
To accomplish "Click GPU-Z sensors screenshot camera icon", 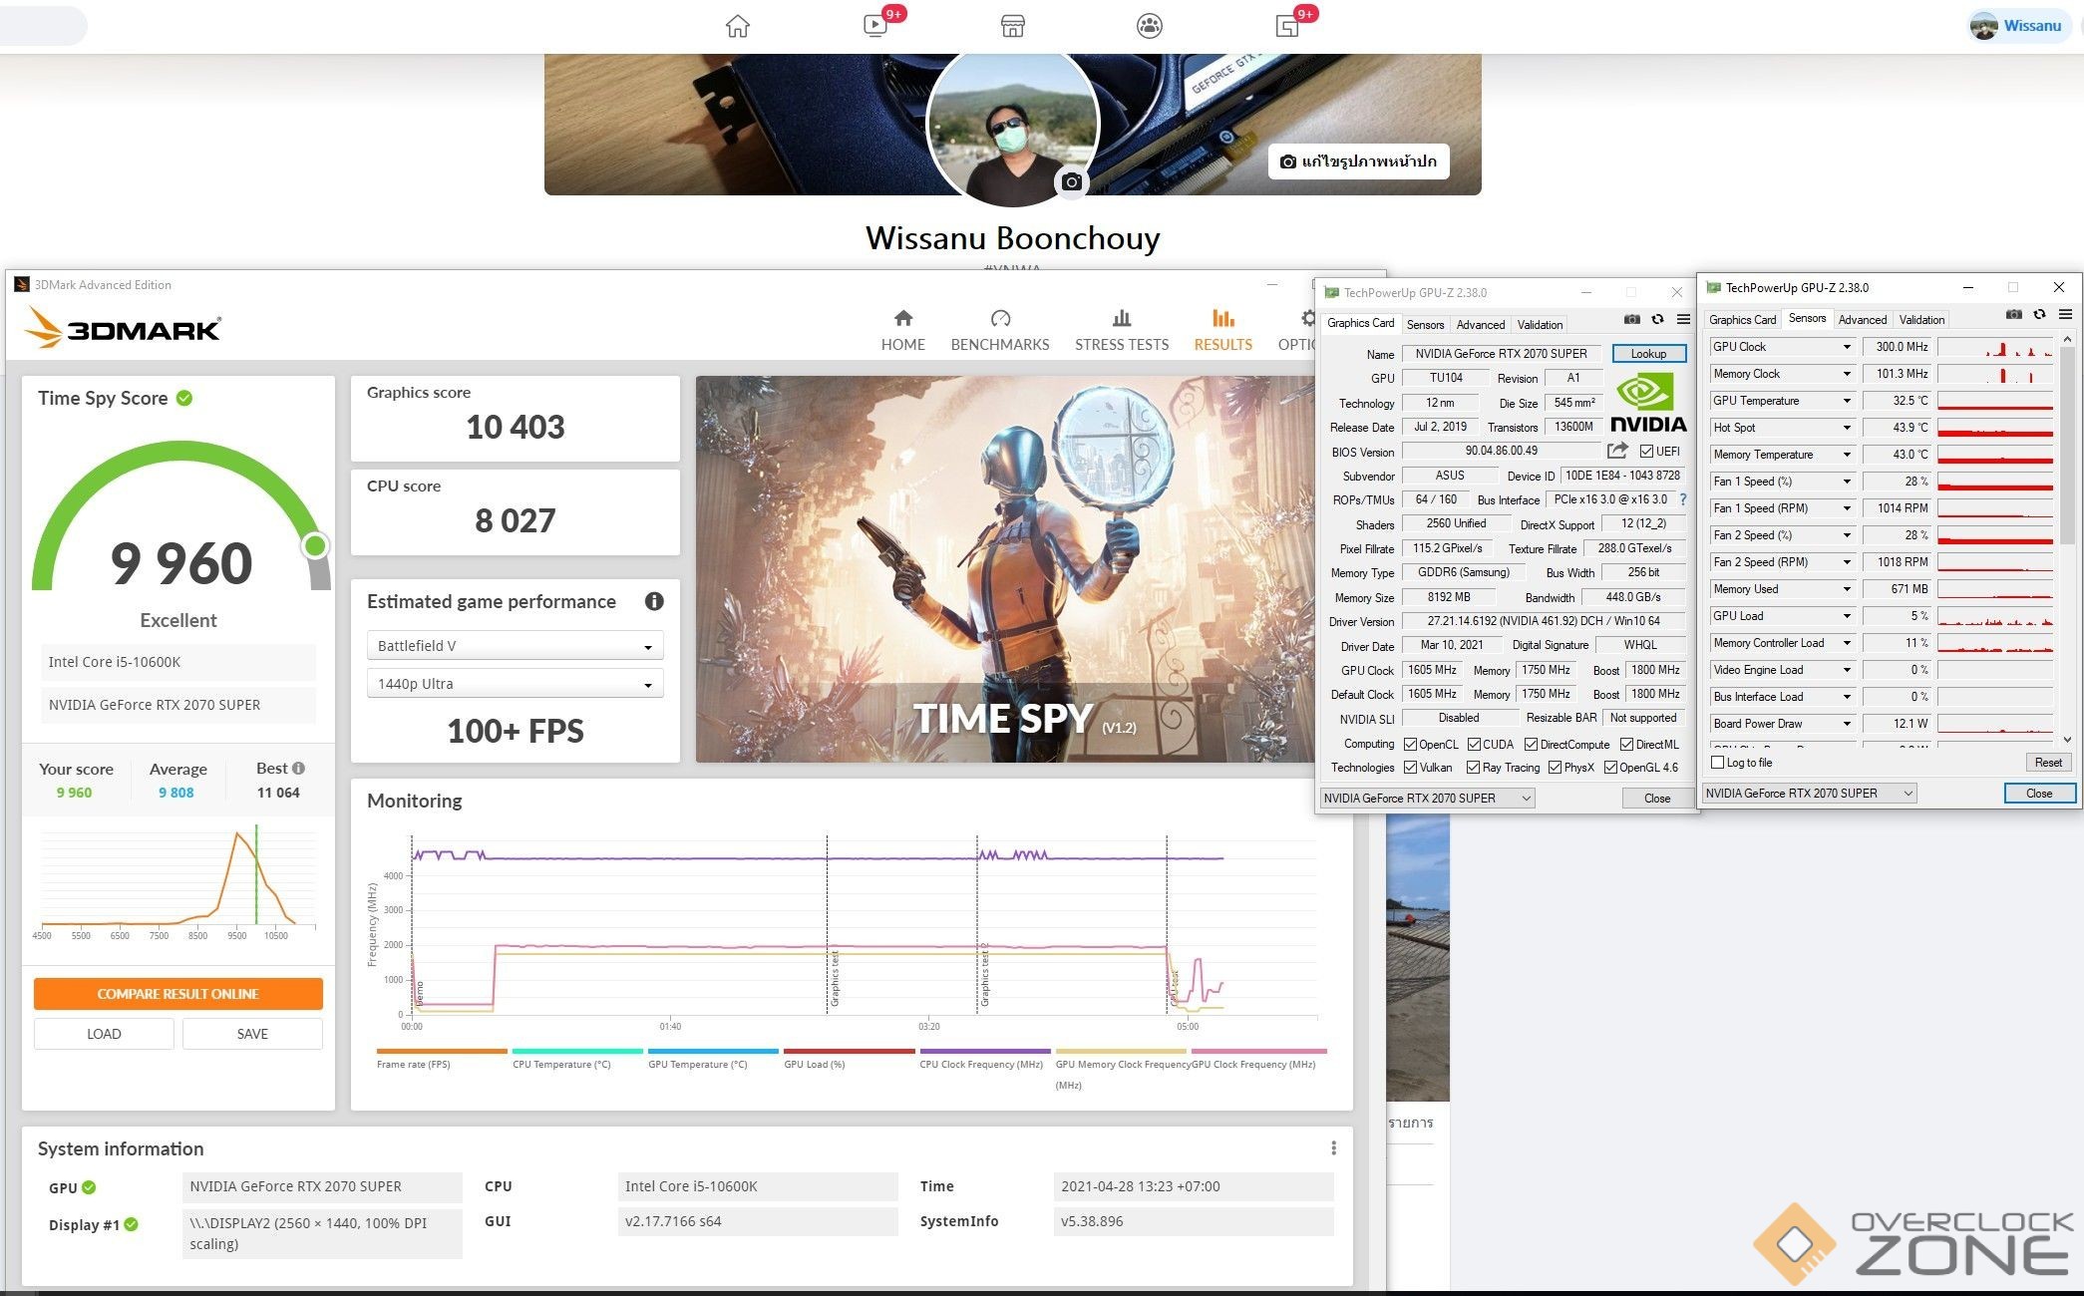I will pos(2013,315).
